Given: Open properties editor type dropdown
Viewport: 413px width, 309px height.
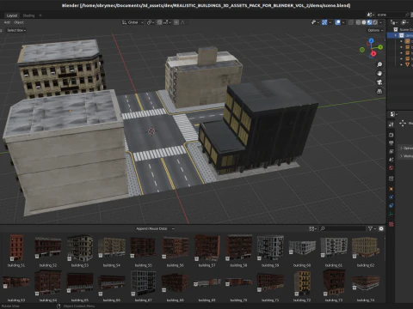Looking at the screenshot, I should coord(393,114).
